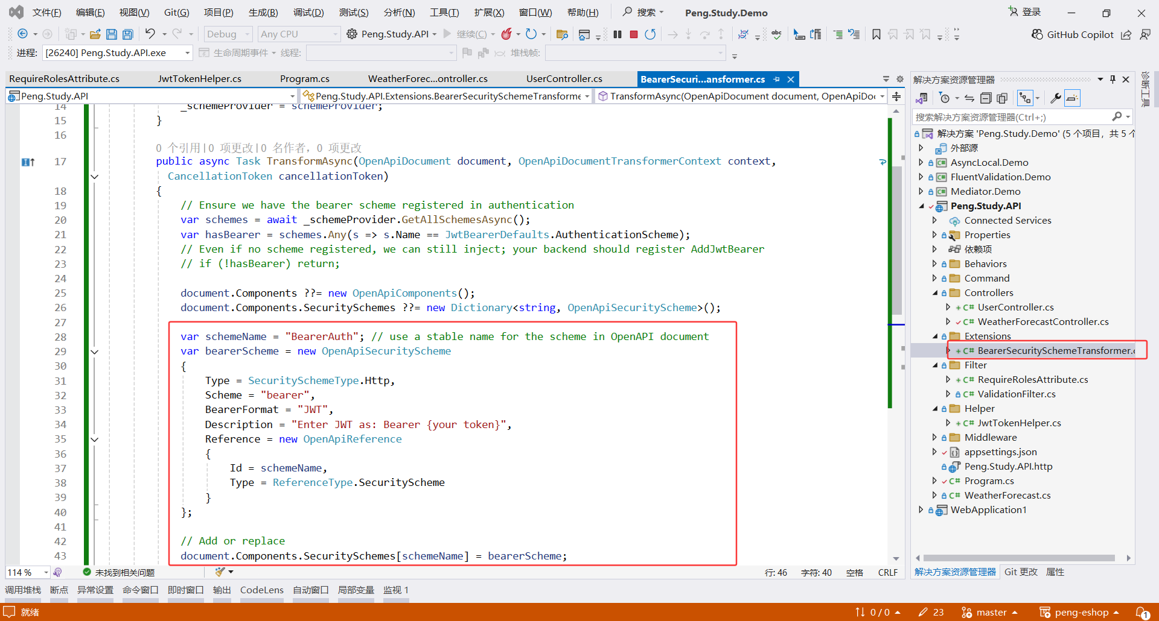The width and height of the screenshot is (1159, 621).
Task: Expand the Behaviors folder
Action: (934, 264)
